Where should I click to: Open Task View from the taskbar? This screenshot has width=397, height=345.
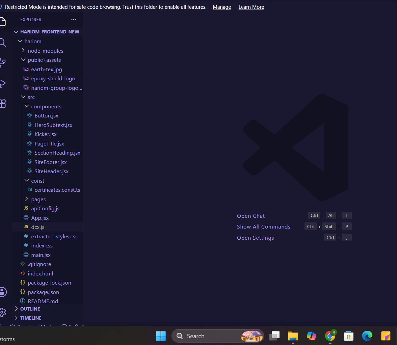(274, 336)
